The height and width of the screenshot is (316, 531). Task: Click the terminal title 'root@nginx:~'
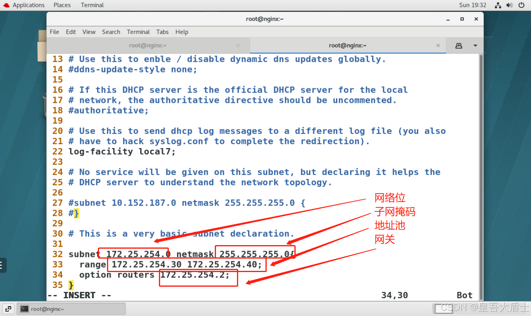click(265, 19)
